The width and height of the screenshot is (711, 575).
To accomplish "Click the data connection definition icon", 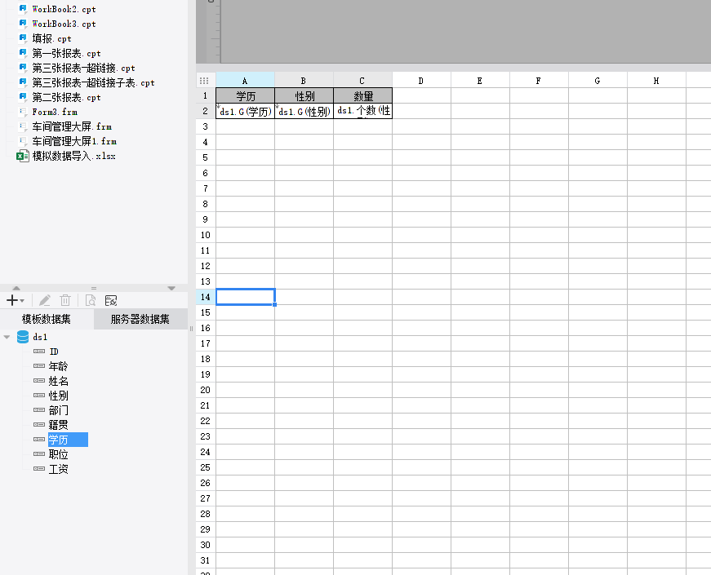I will click(111, 300).
